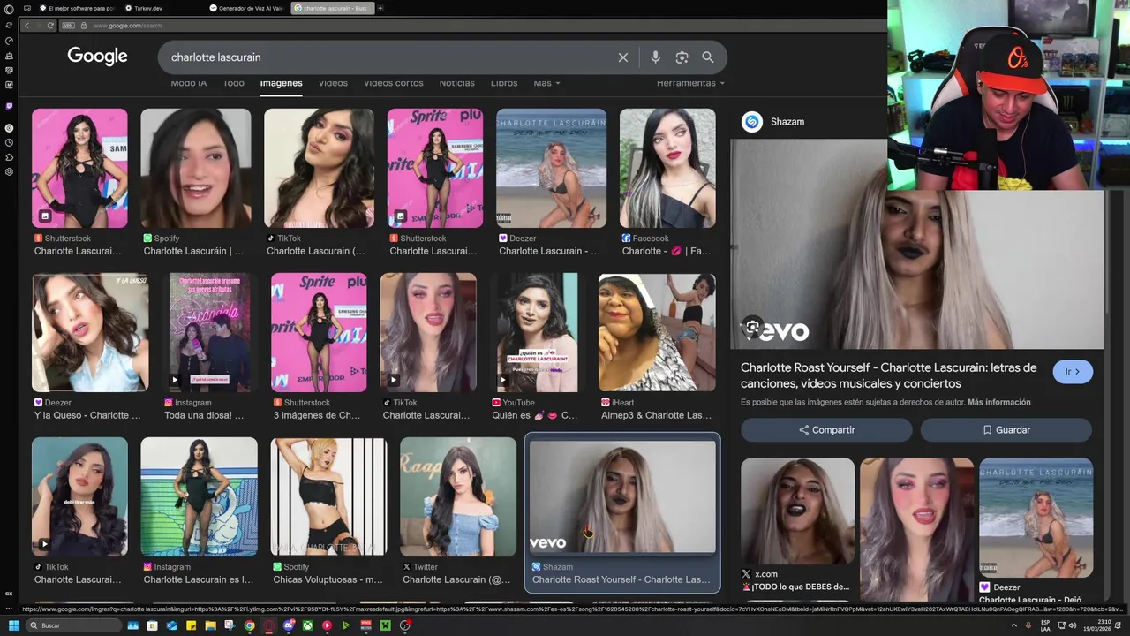Select the Videos search tab
1130x636 pixels.
[x=333, y=83]
